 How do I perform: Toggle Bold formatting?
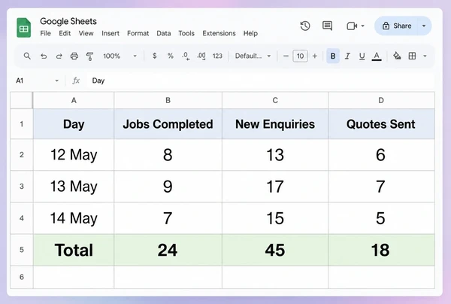point(333,56)
